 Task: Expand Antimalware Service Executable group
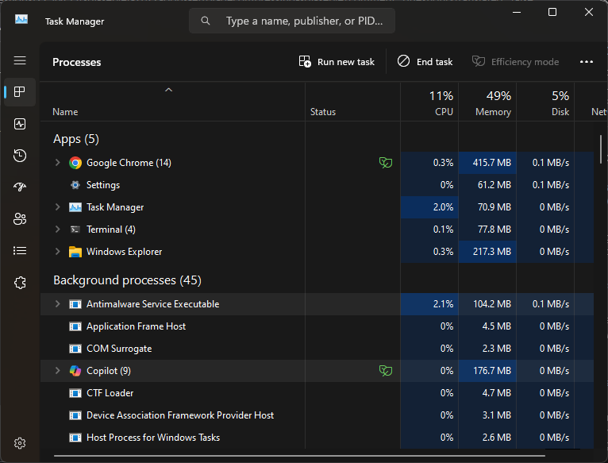[x=57, y=303]
